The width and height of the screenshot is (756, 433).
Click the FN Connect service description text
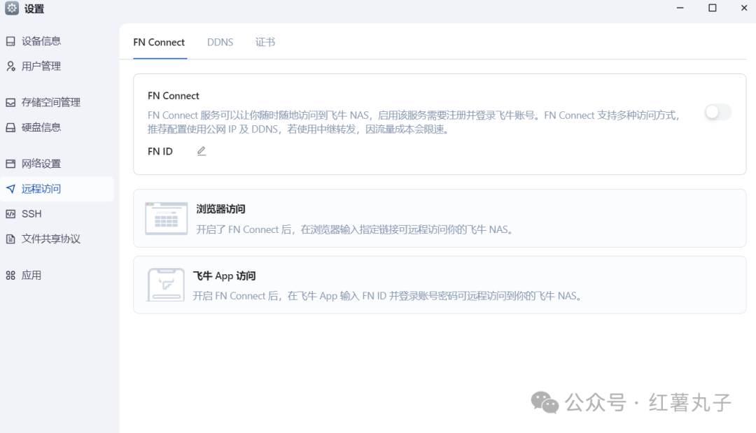tap(414, 122)
